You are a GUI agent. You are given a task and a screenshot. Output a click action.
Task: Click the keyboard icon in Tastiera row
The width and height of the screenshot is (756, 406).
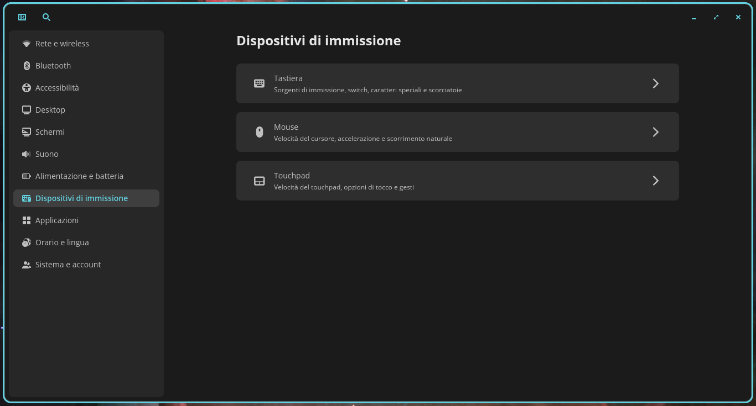(x=259, y=83)
